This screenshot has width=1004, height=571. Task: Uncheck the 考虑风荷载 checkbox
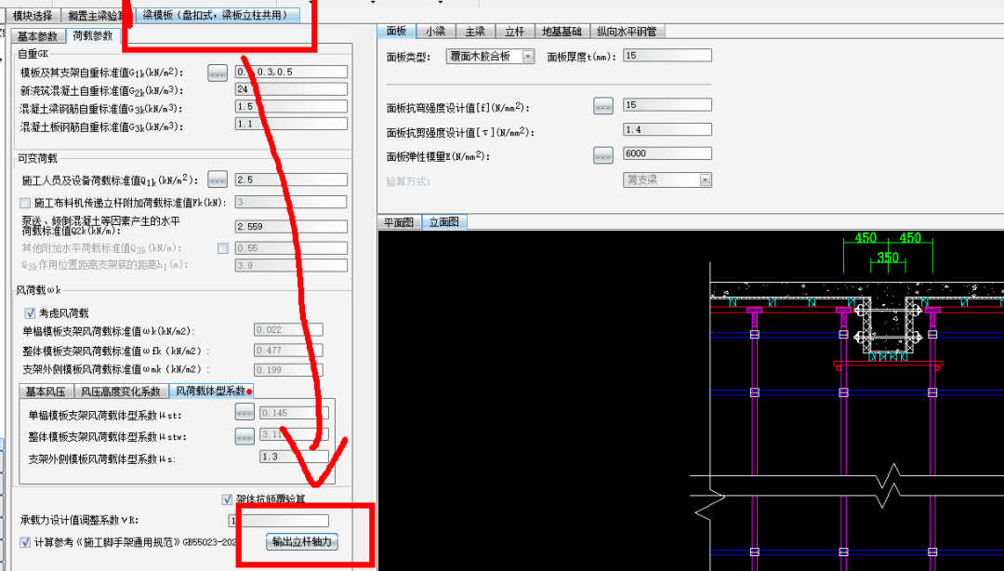(30, 312)
